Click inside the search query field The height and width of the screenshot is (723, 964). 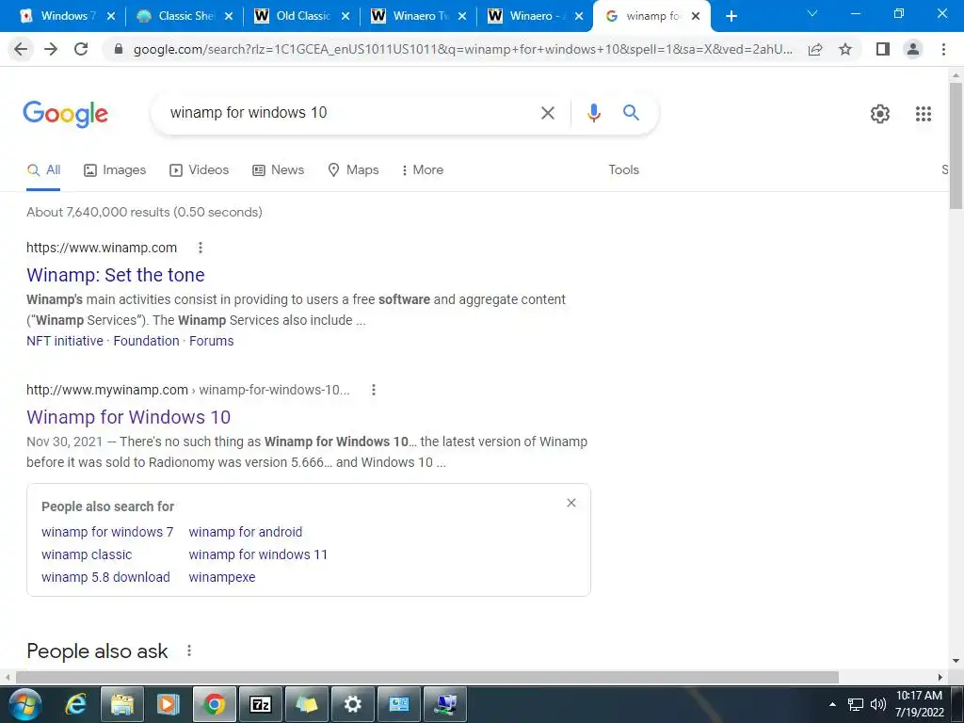tap(345, 113)
